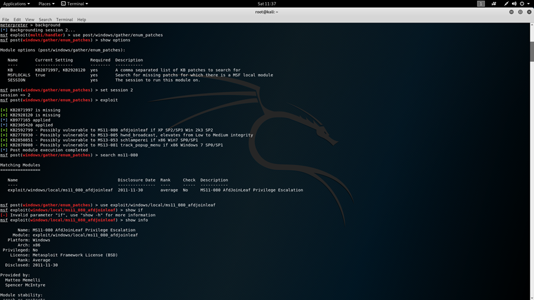Click 'Backgrounding session 2...' line
This screenshot has width=534, height=300.
(37, 30)
